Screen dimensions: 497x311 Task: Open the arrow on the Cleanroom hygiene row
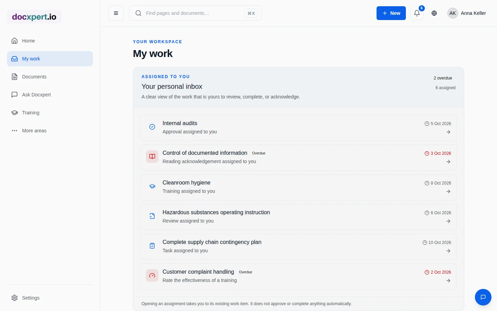[448, 191]
